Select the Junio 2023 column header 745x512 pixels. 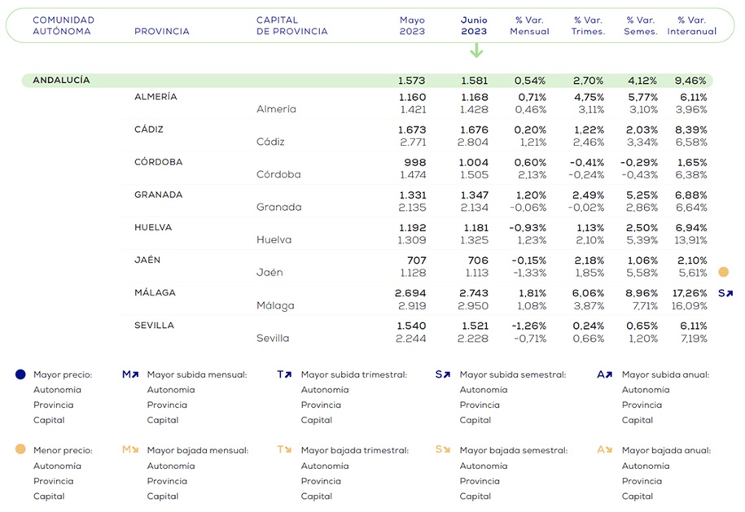pos(474,25)
